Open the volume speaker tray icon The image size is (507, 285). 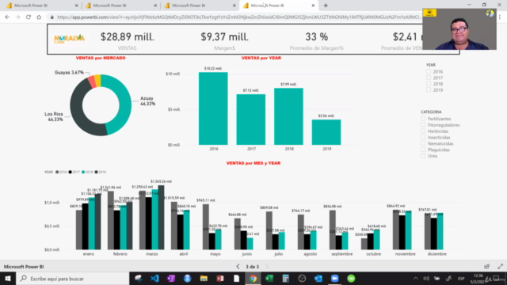point(426,278)
